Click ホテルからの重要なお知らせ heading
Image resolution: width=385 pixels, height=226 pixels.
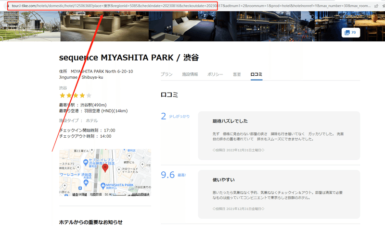tap(91, 222)
